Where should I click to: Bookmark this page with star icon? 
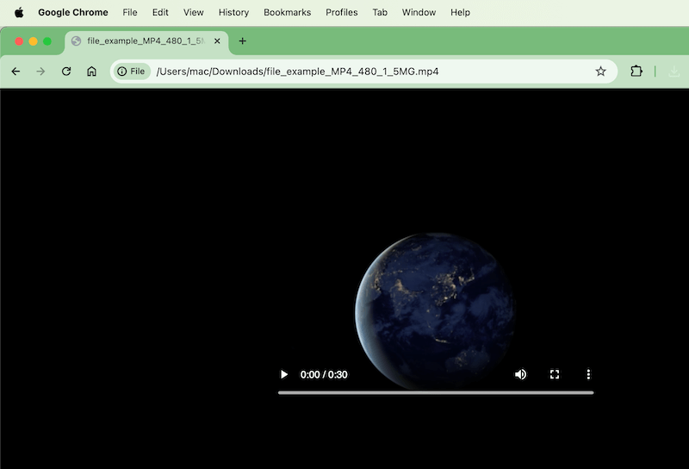(x=600, y=72)
